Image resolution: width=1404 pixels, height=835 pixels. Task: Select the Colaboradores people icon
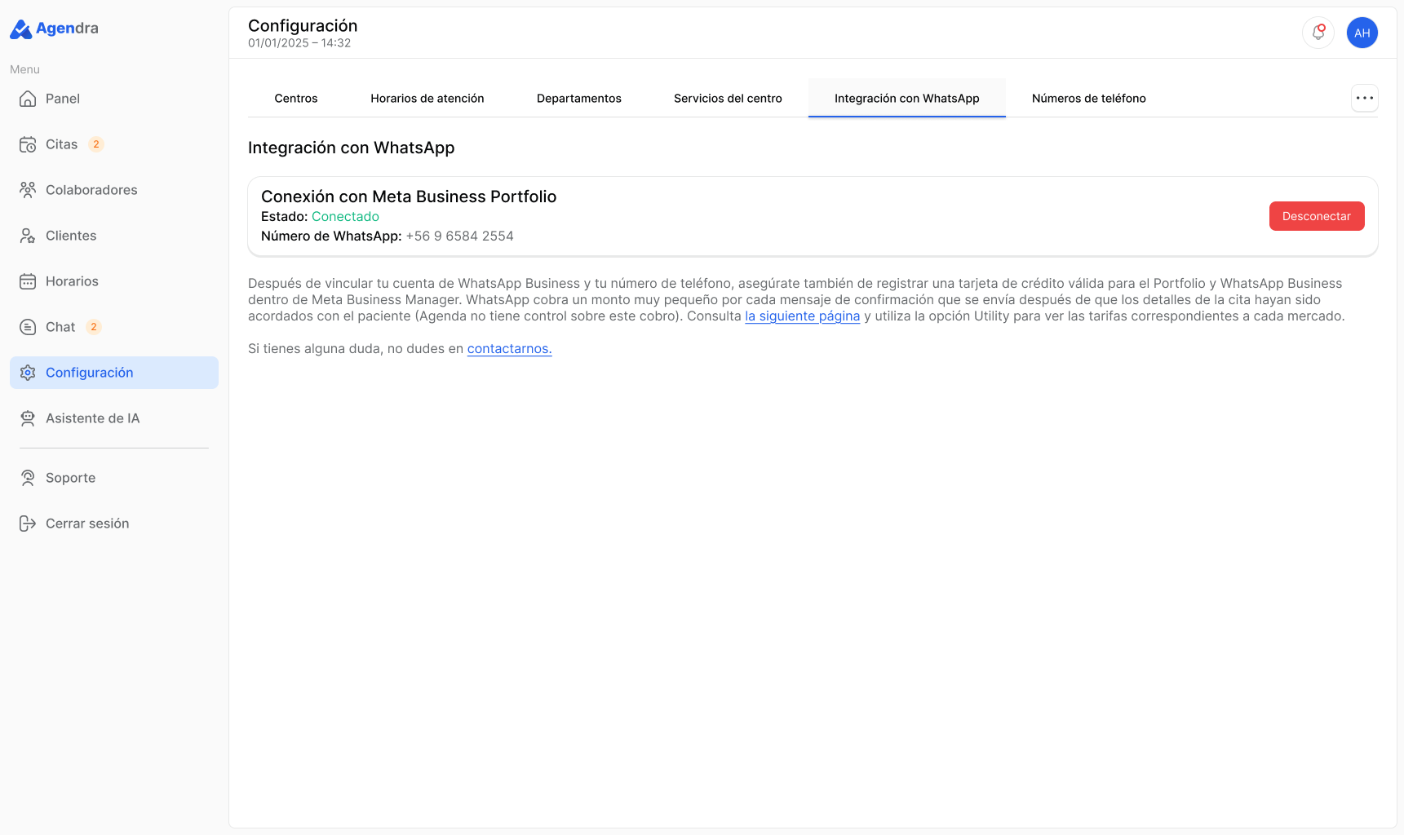[x=28, y=190]
